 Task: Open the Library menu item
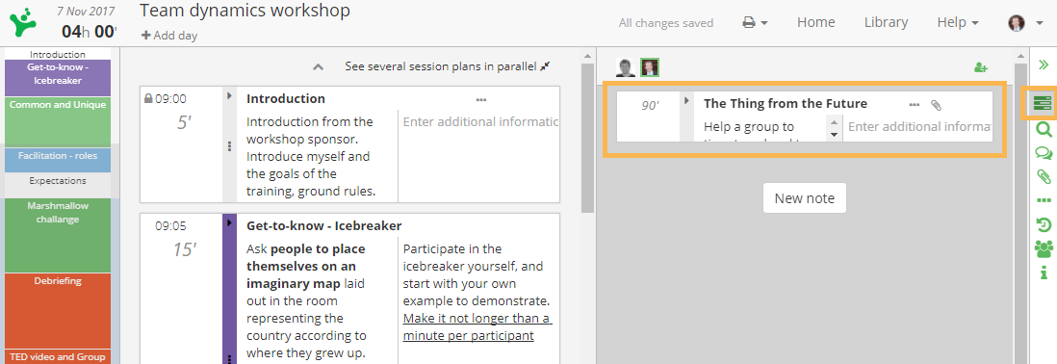tap(886, 22)
